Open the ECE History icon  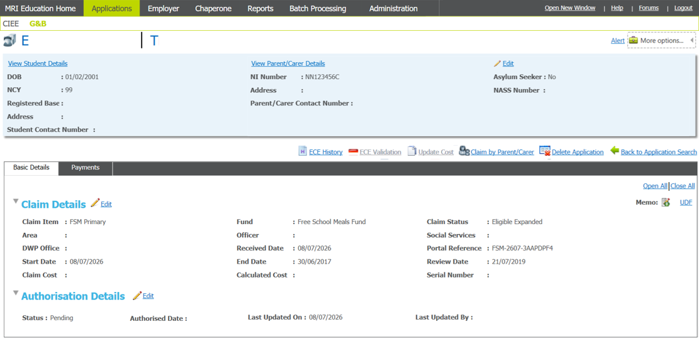[x=303, y=151]
